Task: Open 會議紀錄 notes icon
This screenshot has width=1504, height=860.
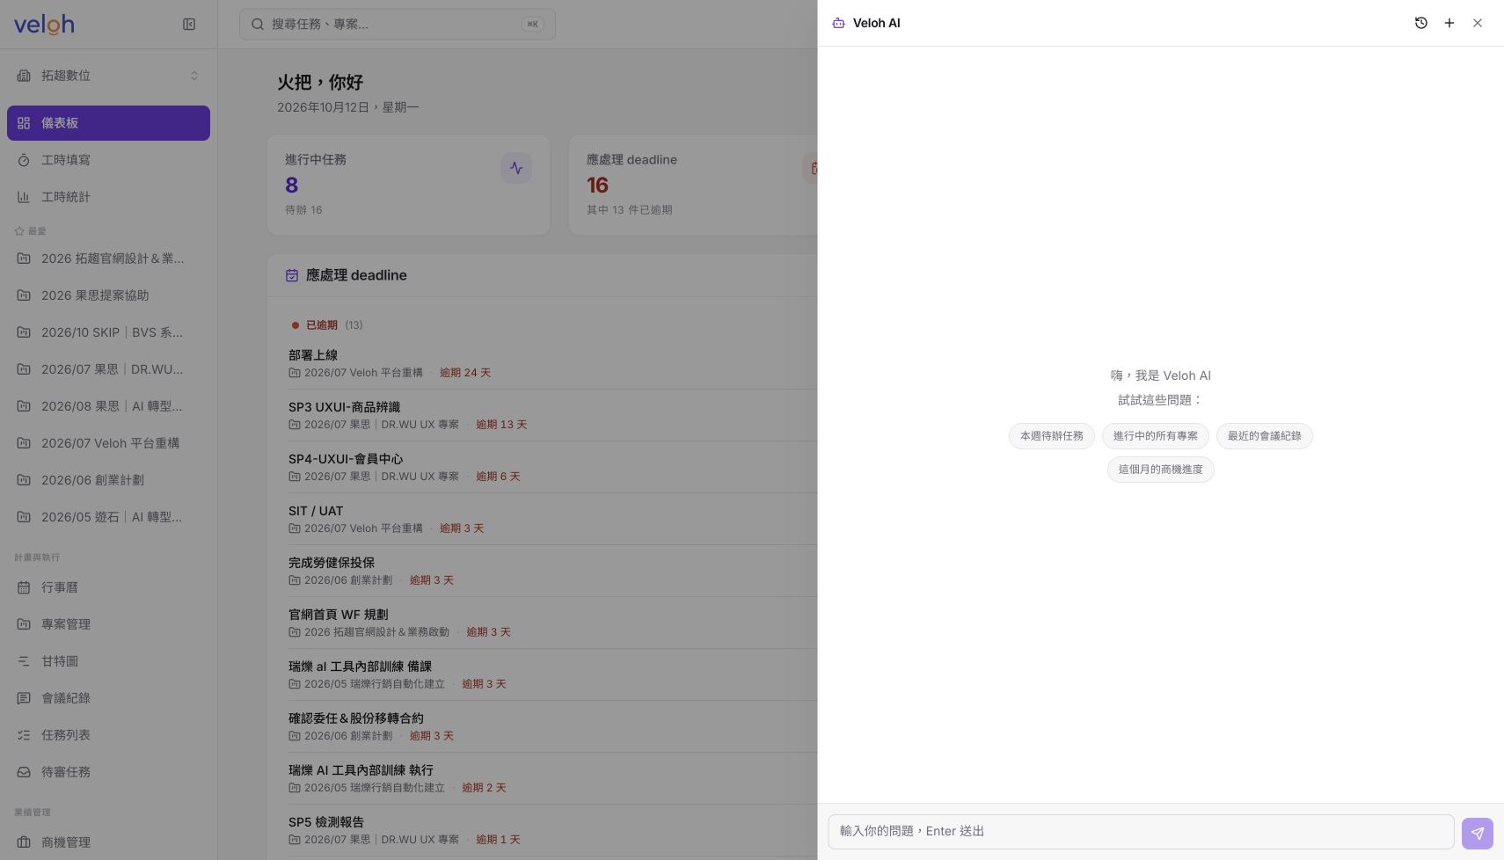Action: 24,698
